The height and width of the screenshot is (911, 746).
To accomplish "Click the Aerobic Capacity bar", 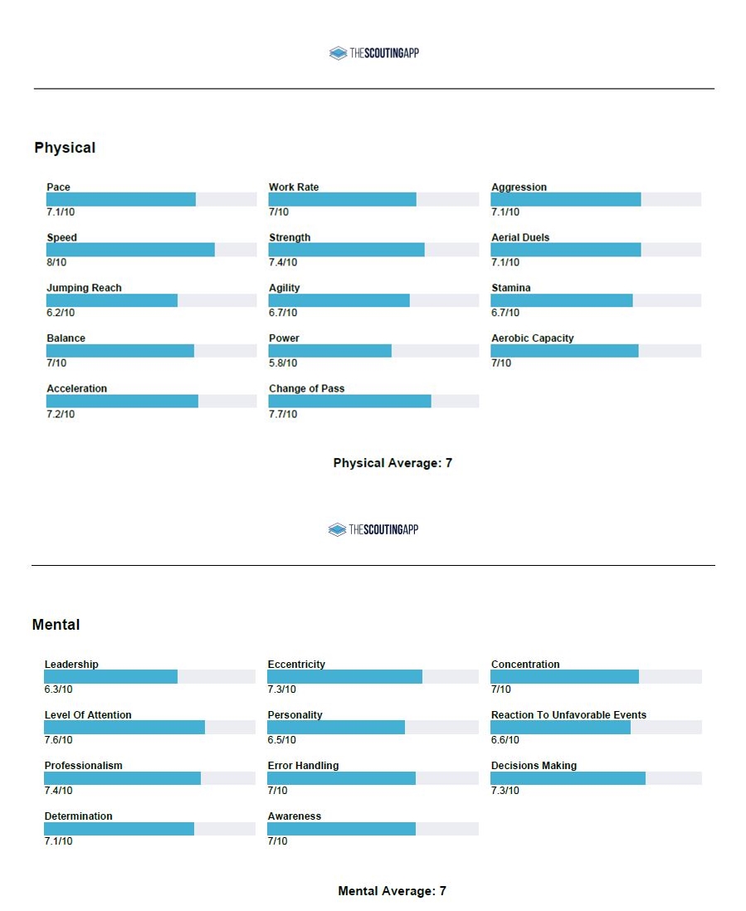I will 596,351.
